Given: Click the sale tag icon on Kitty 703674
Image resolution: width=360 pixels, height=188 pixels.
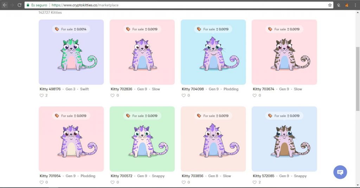Looking at the screenshot, I should pos(270,29).
